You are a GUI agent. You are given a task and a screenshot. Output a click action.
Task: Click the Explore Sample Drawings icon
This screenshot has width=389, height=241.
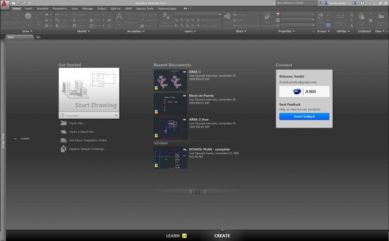pos(64,149)
